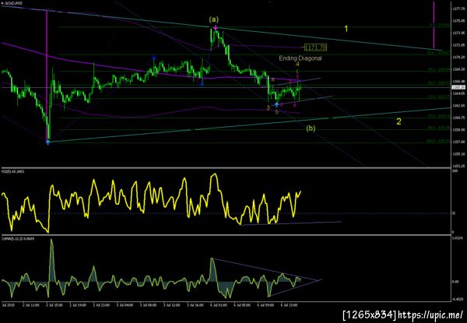Click the blue arrow above the 3 Jul 08:00 high

pyautogui.click(x=154, y=57)
